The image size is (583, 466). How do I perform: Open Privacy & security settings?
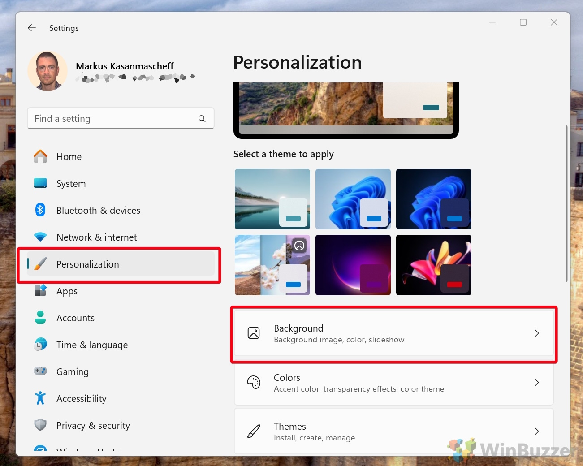click(x=121, y=425)
